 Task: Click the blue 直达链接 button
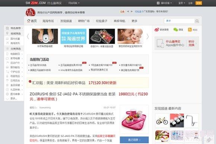click(x=134, y=140)
